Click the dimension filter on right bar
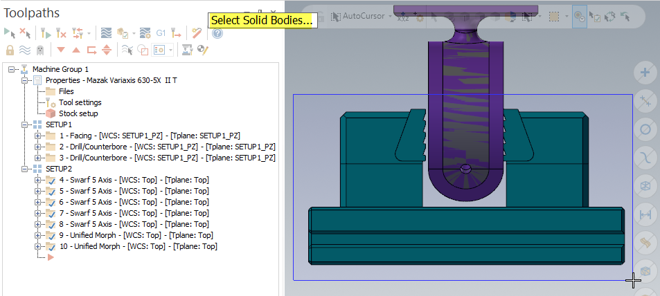Image resolution: width=660 pixels, height=296 pixels. coord(645,214)
